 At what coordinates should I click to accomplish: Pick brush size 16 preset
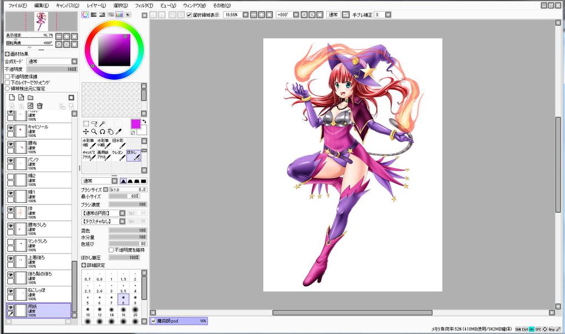[123, 311]
